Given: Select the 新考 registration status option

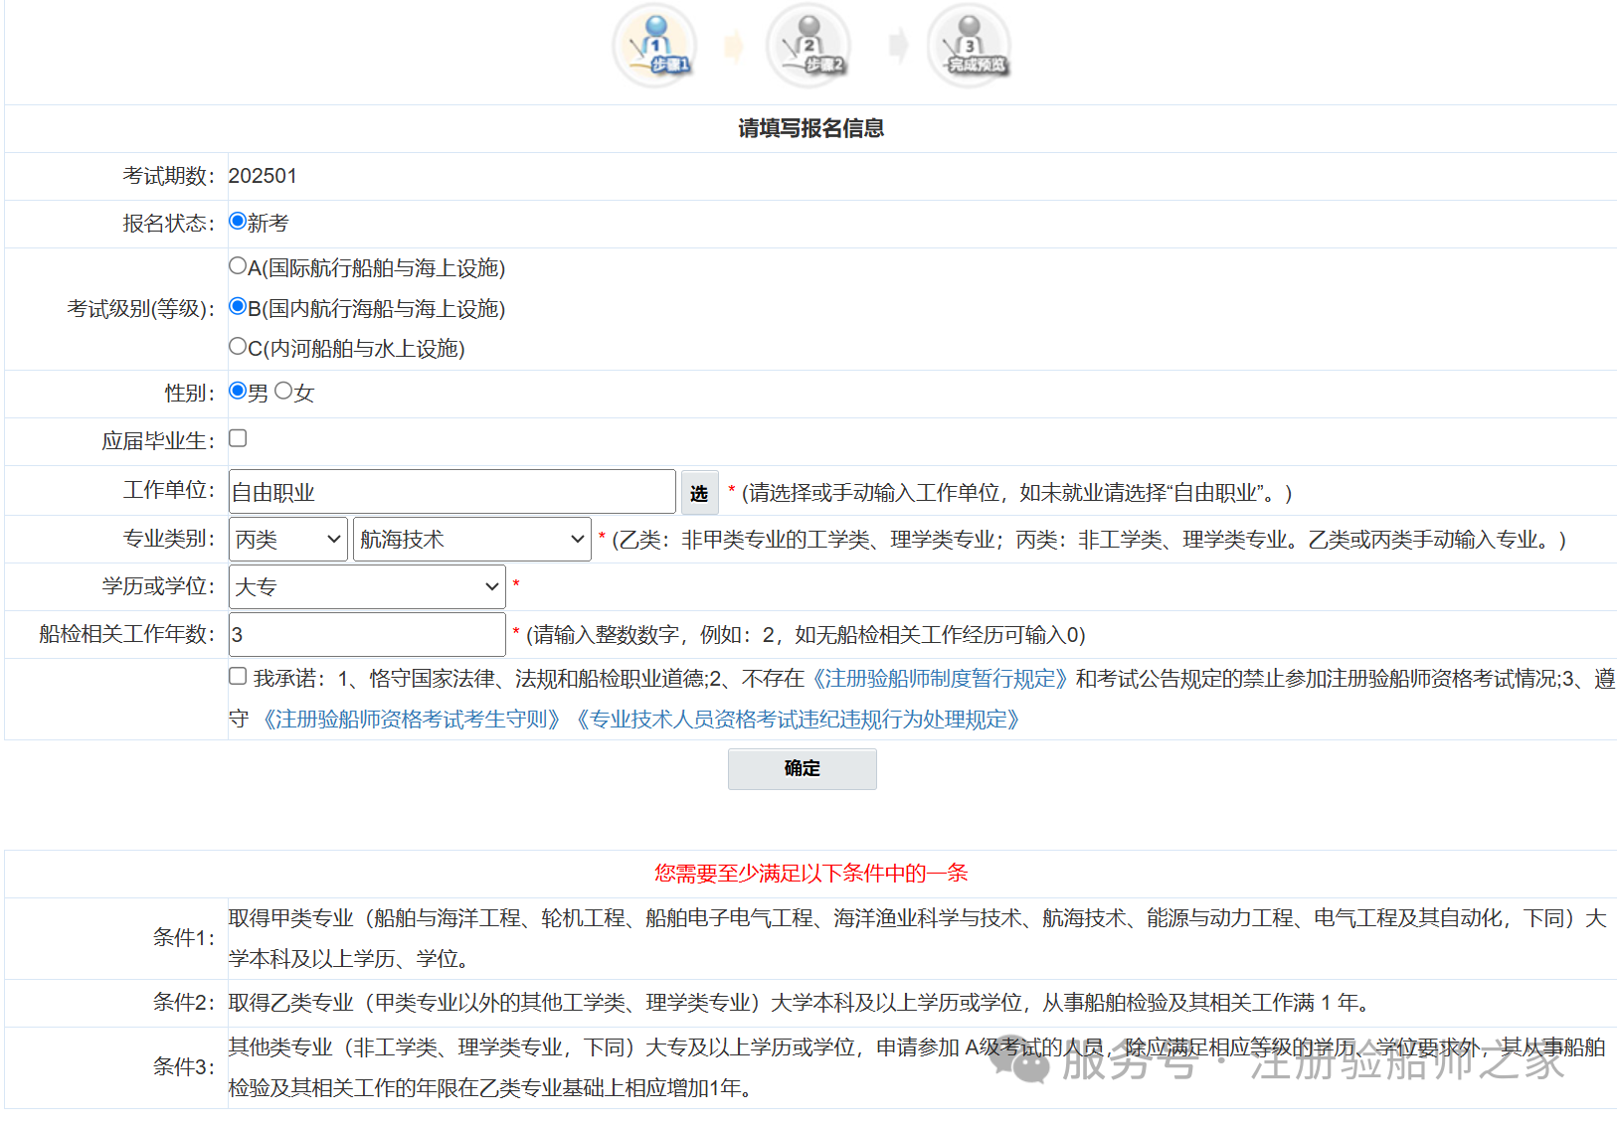Looking at the screenshot, I should [x=237, y=221].
